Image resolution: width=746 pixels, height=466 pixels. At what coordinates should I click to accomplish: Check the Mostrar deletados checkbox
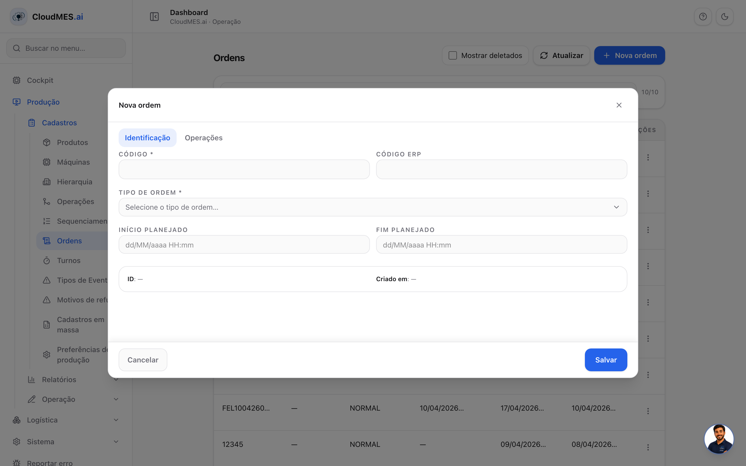pos(453,55)
